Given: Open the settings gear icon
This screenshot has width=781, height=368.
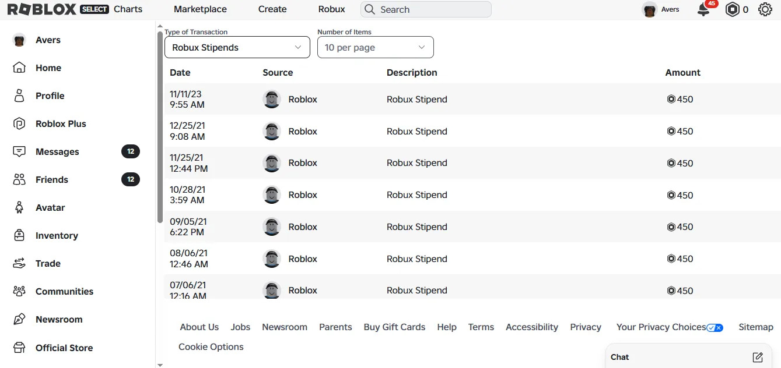Looking at the screenshot, I should (x=765, y=9).
